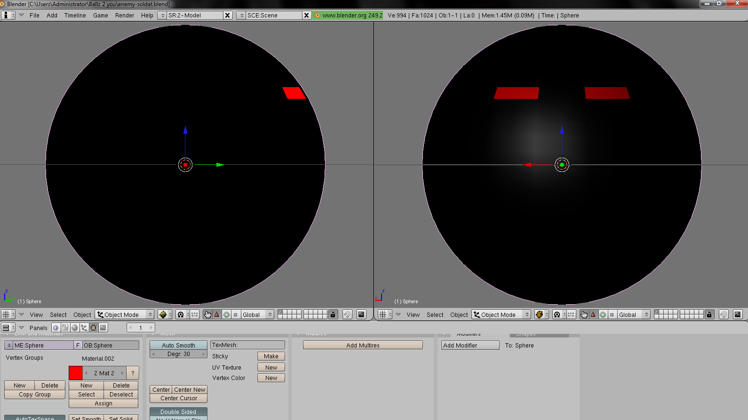Open the Game menu
The image size is (748, 420).
tap(100, 15)
